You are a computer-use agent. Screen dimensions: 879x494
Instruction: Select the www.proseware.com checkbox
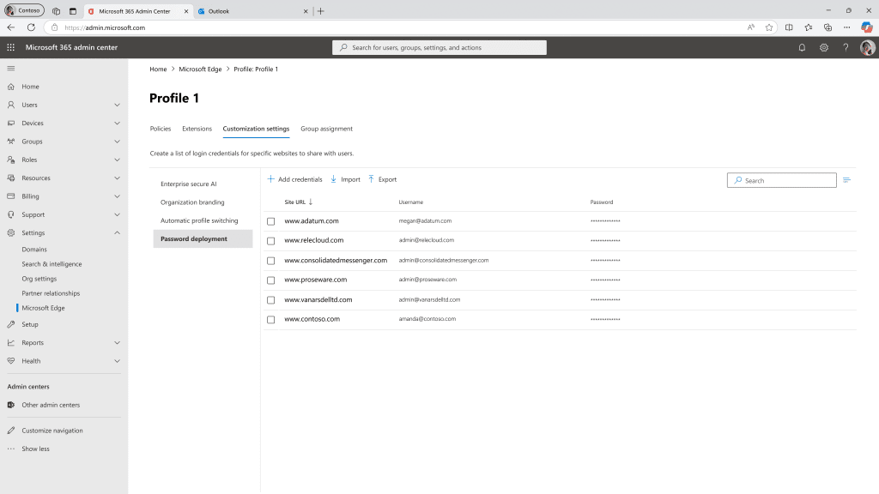click(270, 280)
